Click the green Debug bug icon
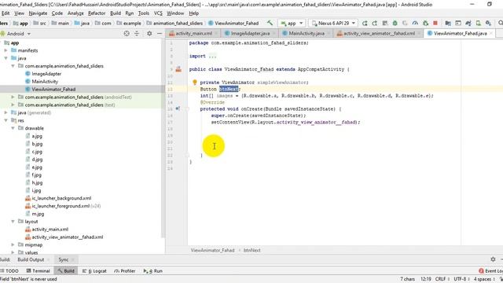 pos(395,23)
